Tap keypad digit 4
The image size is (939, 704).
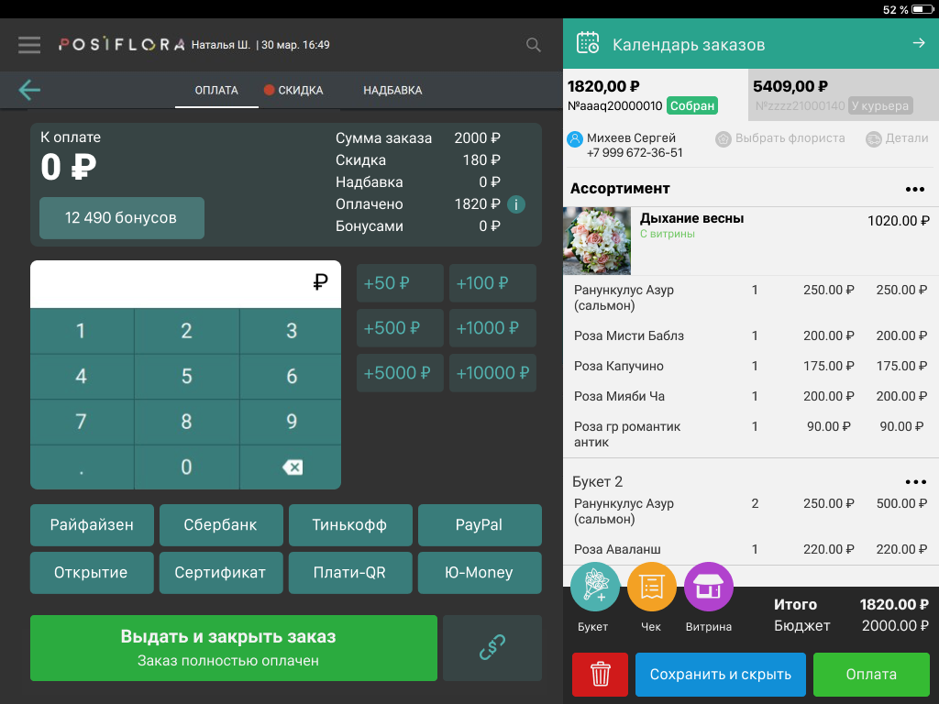pos(82,377)
